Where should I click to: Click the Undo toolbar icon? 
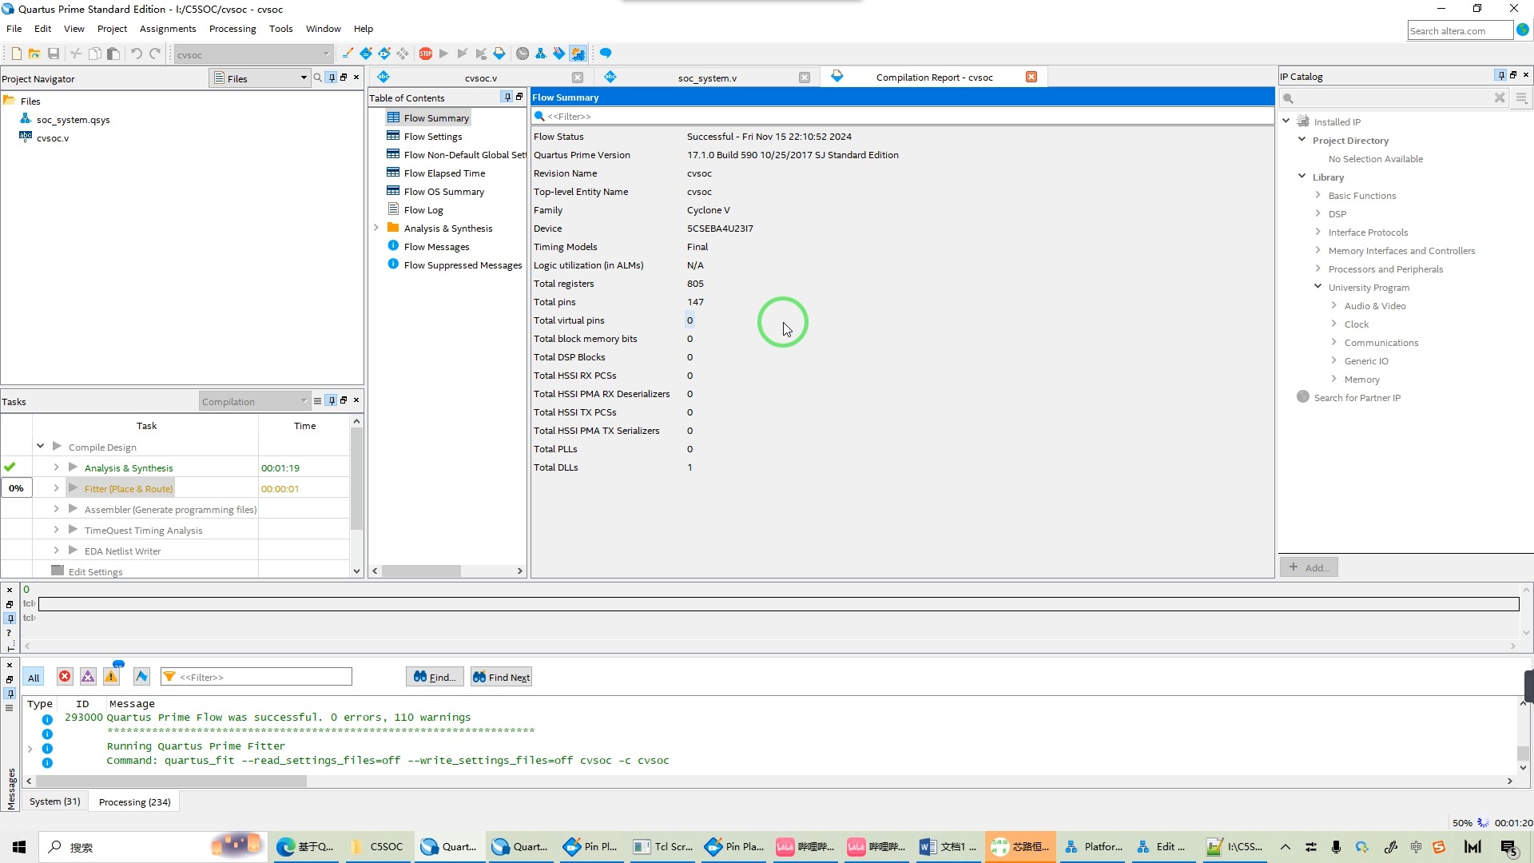(x=137, y=54)
